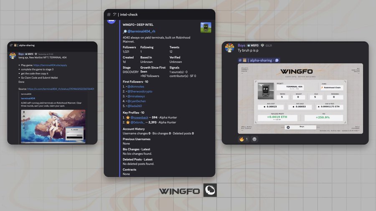Screen dimensions: 376x211
Task: Open first follower @minaleexyz
Action: tap(136, 96)
